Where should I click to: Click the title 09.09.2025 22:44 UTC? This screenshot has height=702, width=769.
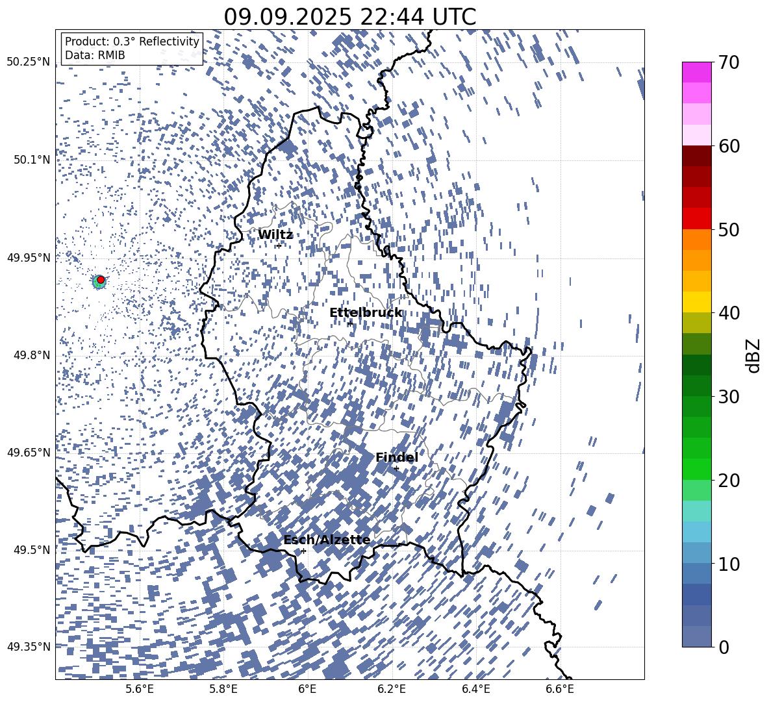(x=349, y=17)
